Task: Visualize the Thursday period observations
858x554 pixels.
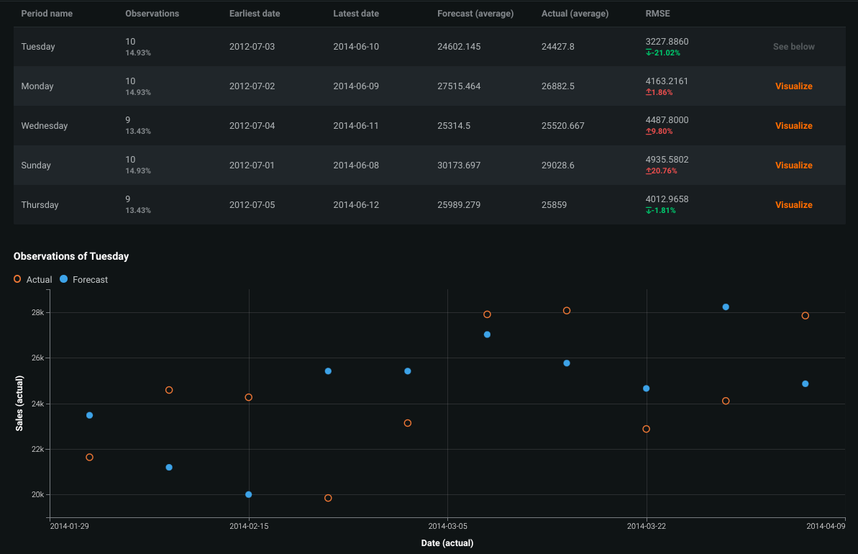Action: coord(793,205)
